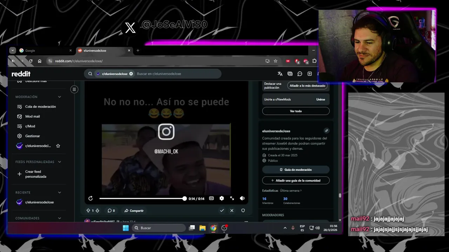The image size is (449, 252).
Task: Click the page vertical scrollbar thumb
Action: pyautogui.click(x=340, y=195)
